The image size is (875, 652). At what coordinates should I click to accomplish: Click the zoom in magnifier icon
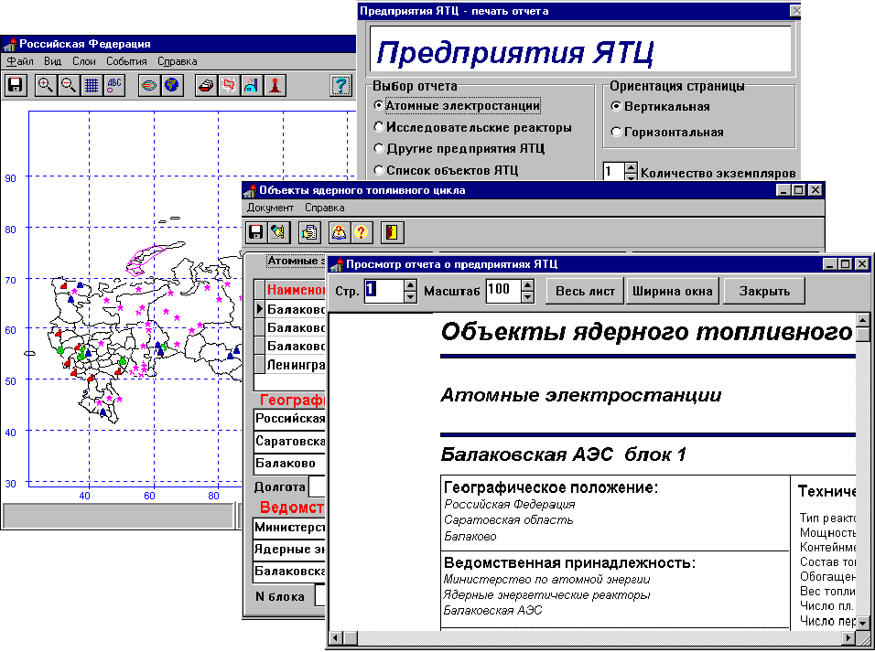45,86
